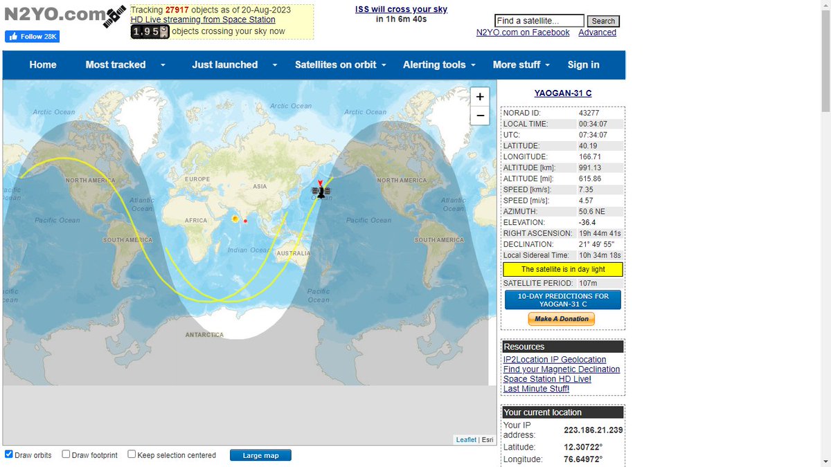Open the Large map button
The image size is (831, 467).
[x=261, y=455]
